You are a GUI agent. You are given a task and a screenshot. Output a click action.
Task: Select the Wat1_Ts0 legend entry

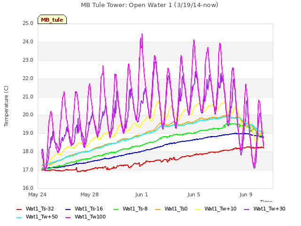pos(171,209)
